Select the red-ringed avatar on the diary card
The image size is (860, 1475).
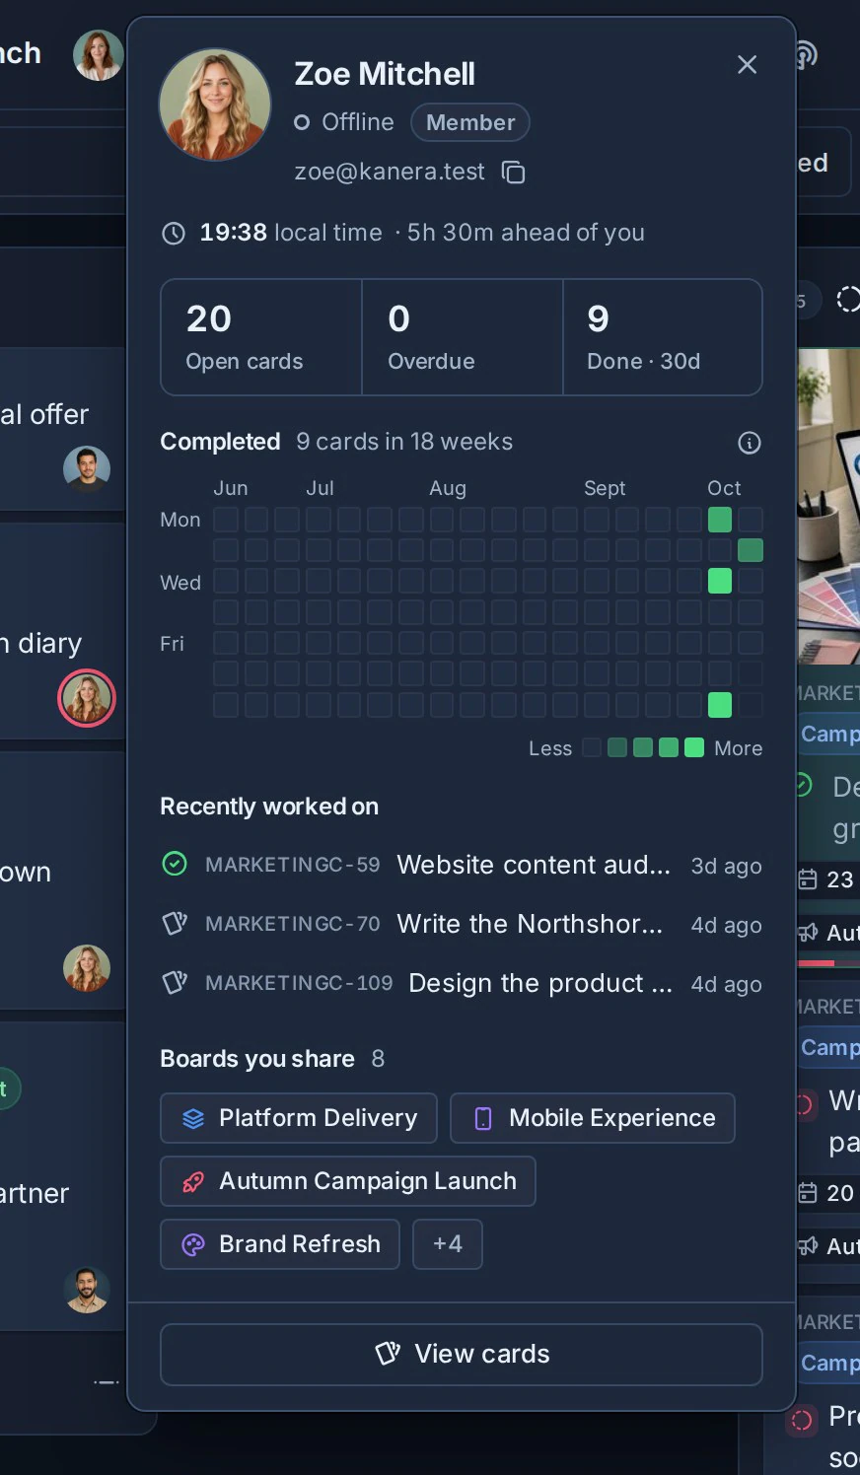tap(87, 698)
